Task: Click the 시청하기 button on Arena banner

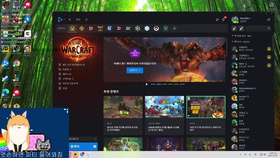Action: (135, 70)
